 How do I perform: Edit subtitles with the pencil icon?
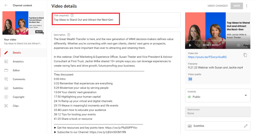point(245,126)
